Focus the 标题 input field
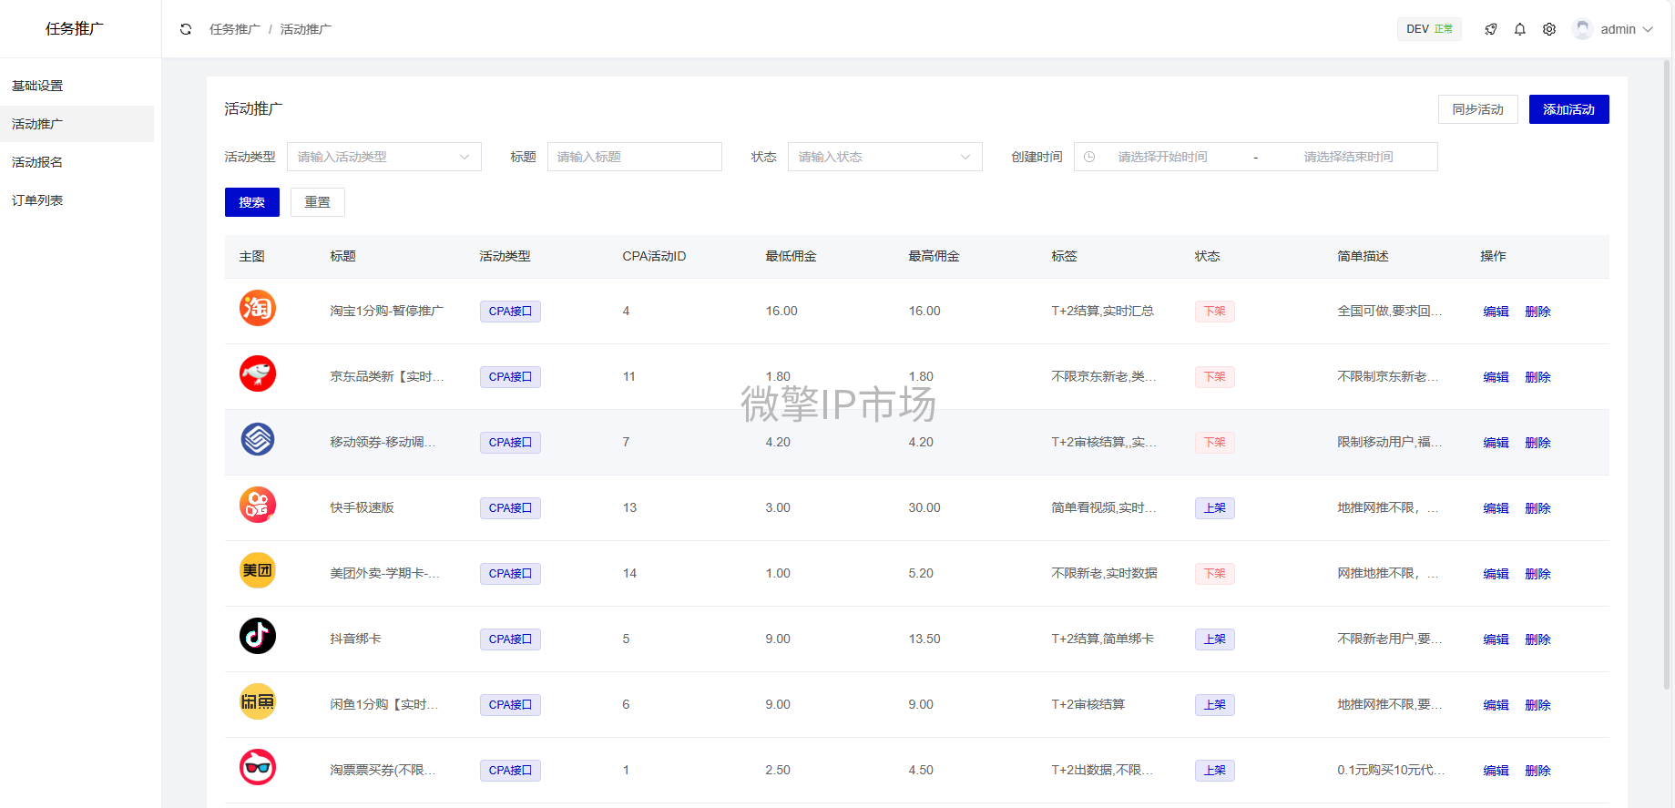1675x808 pixels. click(x=634, y=157)
